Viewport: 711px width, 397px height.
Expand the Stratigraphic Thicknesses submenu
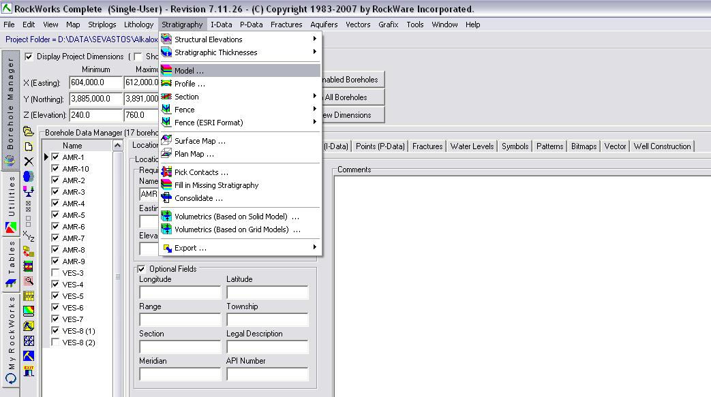[241, 52]
